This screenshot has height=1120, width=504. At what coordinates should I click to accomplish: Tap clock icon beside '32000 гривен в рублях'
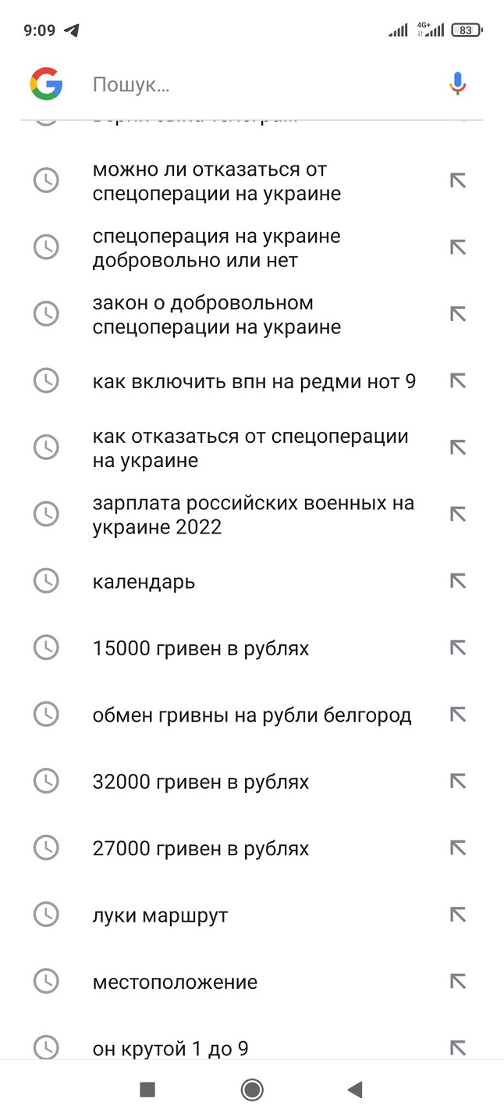tap(46, 781)
